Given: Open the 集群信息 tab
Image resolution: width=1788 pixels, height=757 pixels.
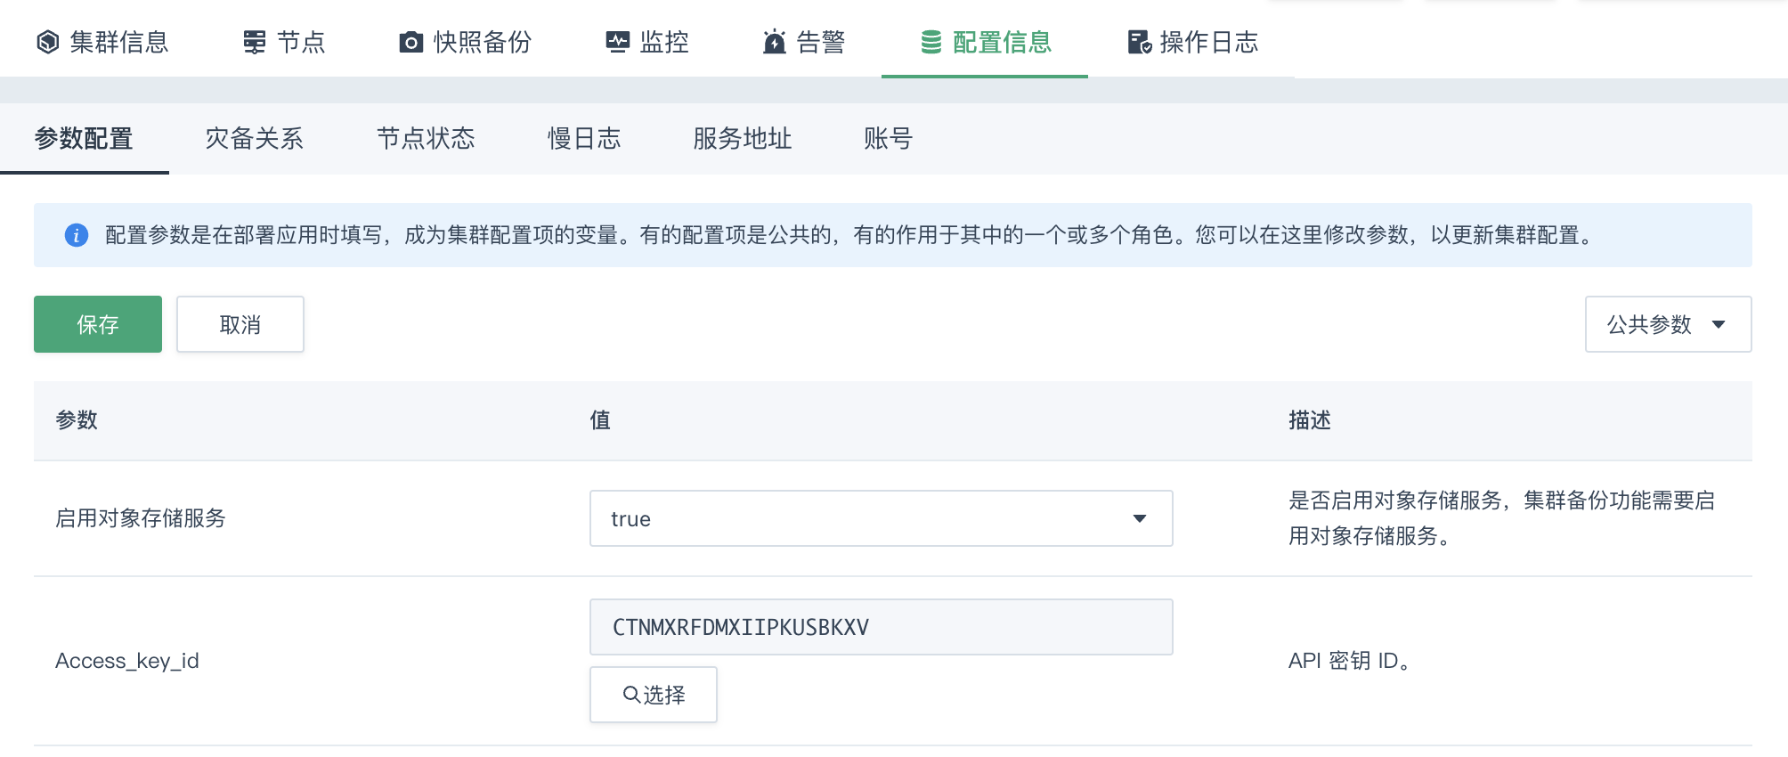Looking at the screenshot, I should pyautogui.click(x=102, y=42).
